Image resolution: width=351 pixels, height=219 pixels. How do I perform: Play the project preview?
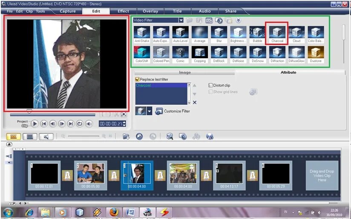[35, 124]
